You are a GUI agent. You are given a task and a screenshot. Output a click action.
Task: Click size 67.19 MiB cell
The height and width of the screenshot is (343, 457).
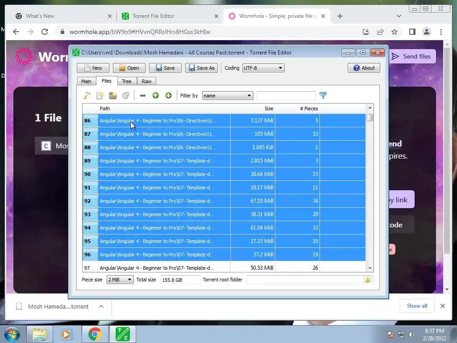253,201
